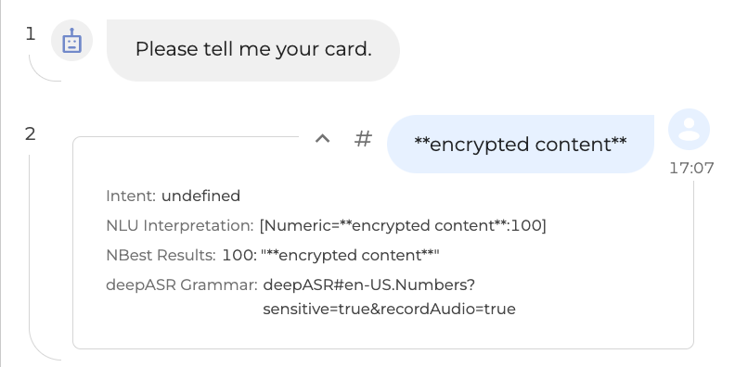This screenshot has height=367, width=748.
Task: Click the hash symbol icon
Action: point(363,139)
